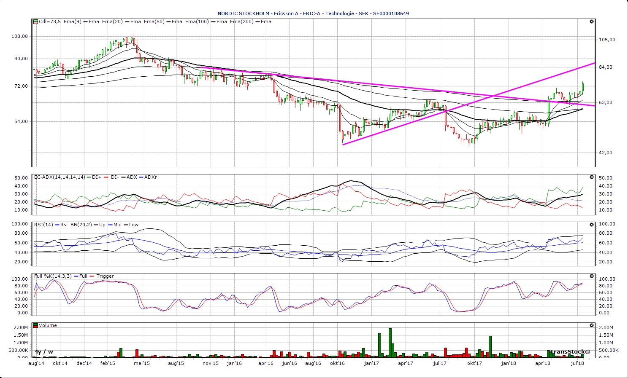Viewport: 628px width, 378px height.
Task: Select the ADXr legend entry
Action: coord(151,177)
